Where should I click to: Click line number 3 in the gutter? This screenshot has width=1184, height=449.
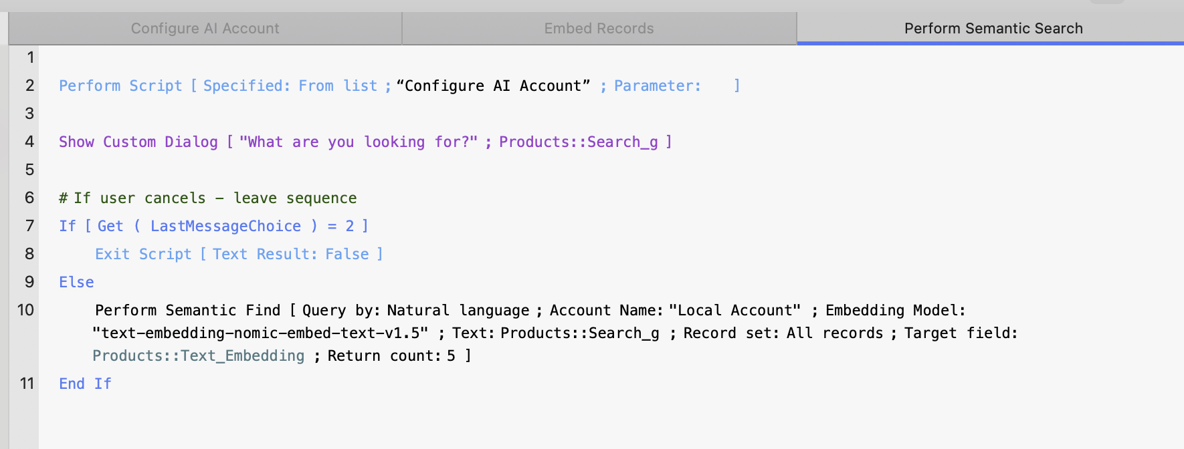(29, 114)
